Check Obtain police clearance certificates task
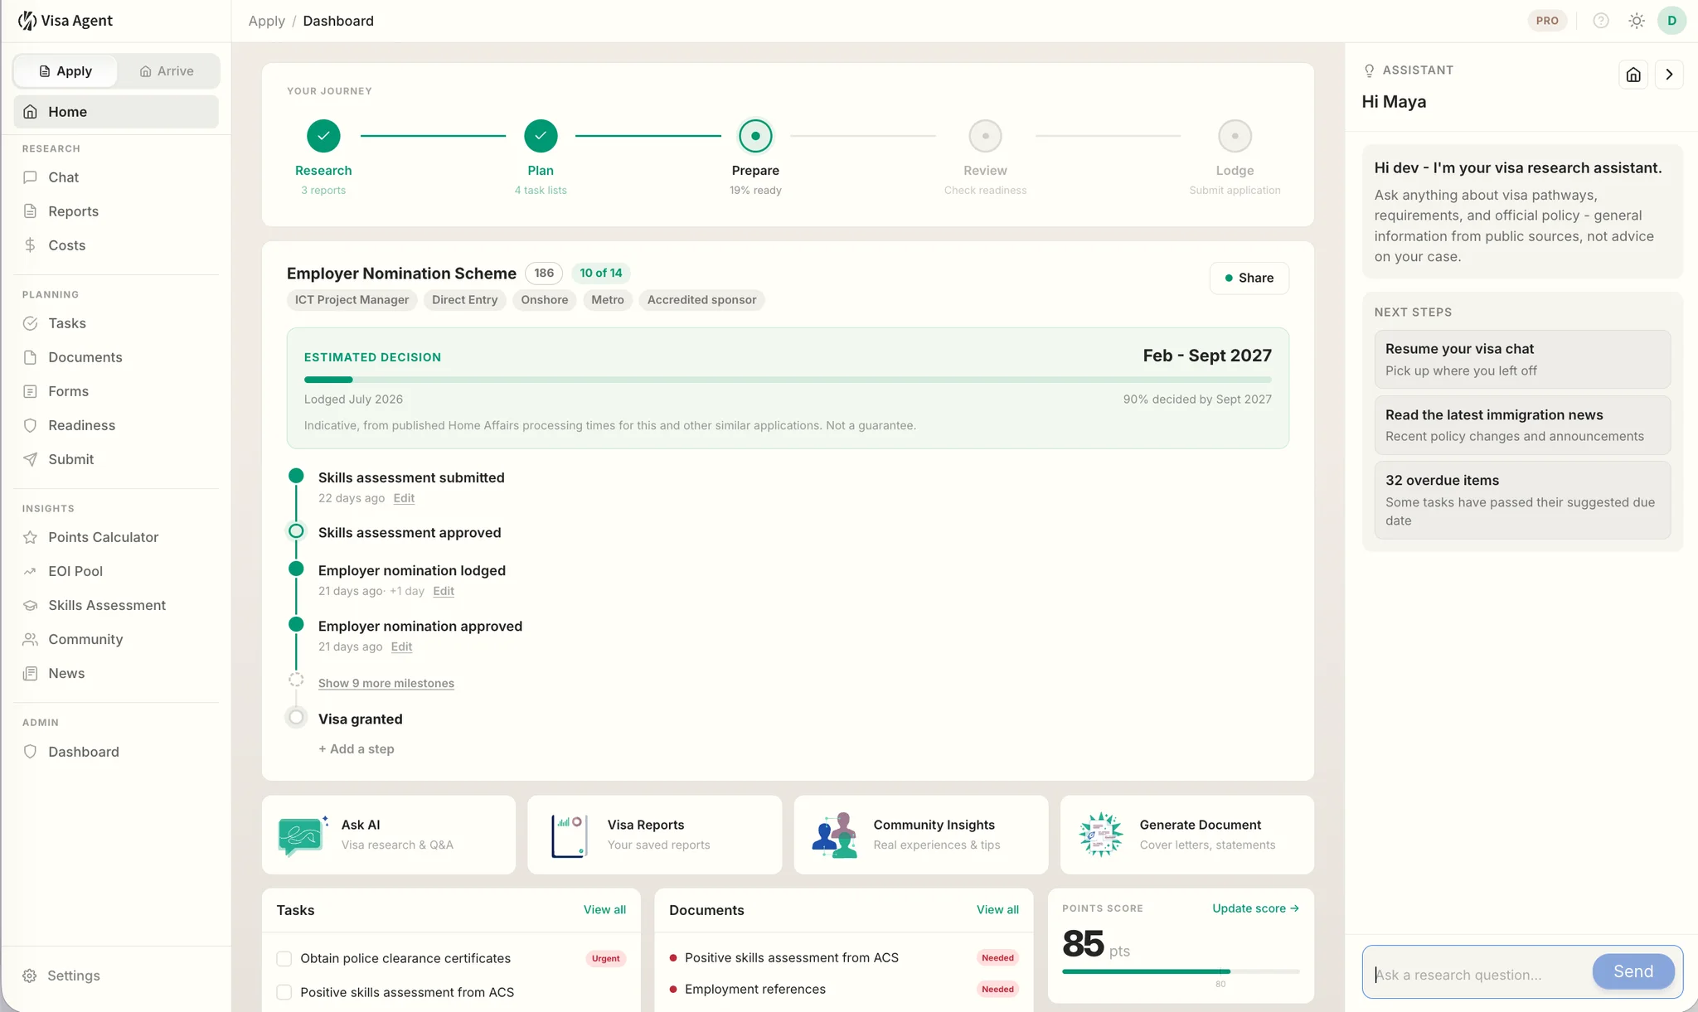The width and height of the screenshot is (1698, 1012). pyautogui.click(x=284, y=959)
